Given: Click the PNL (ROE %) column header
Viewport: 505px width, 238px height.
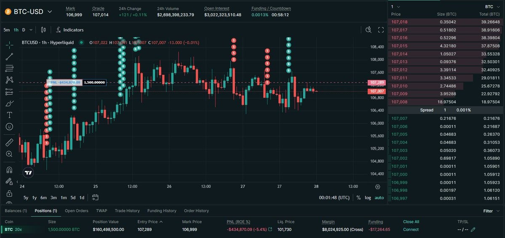Looking at the screenshot, I should point(238,222).
